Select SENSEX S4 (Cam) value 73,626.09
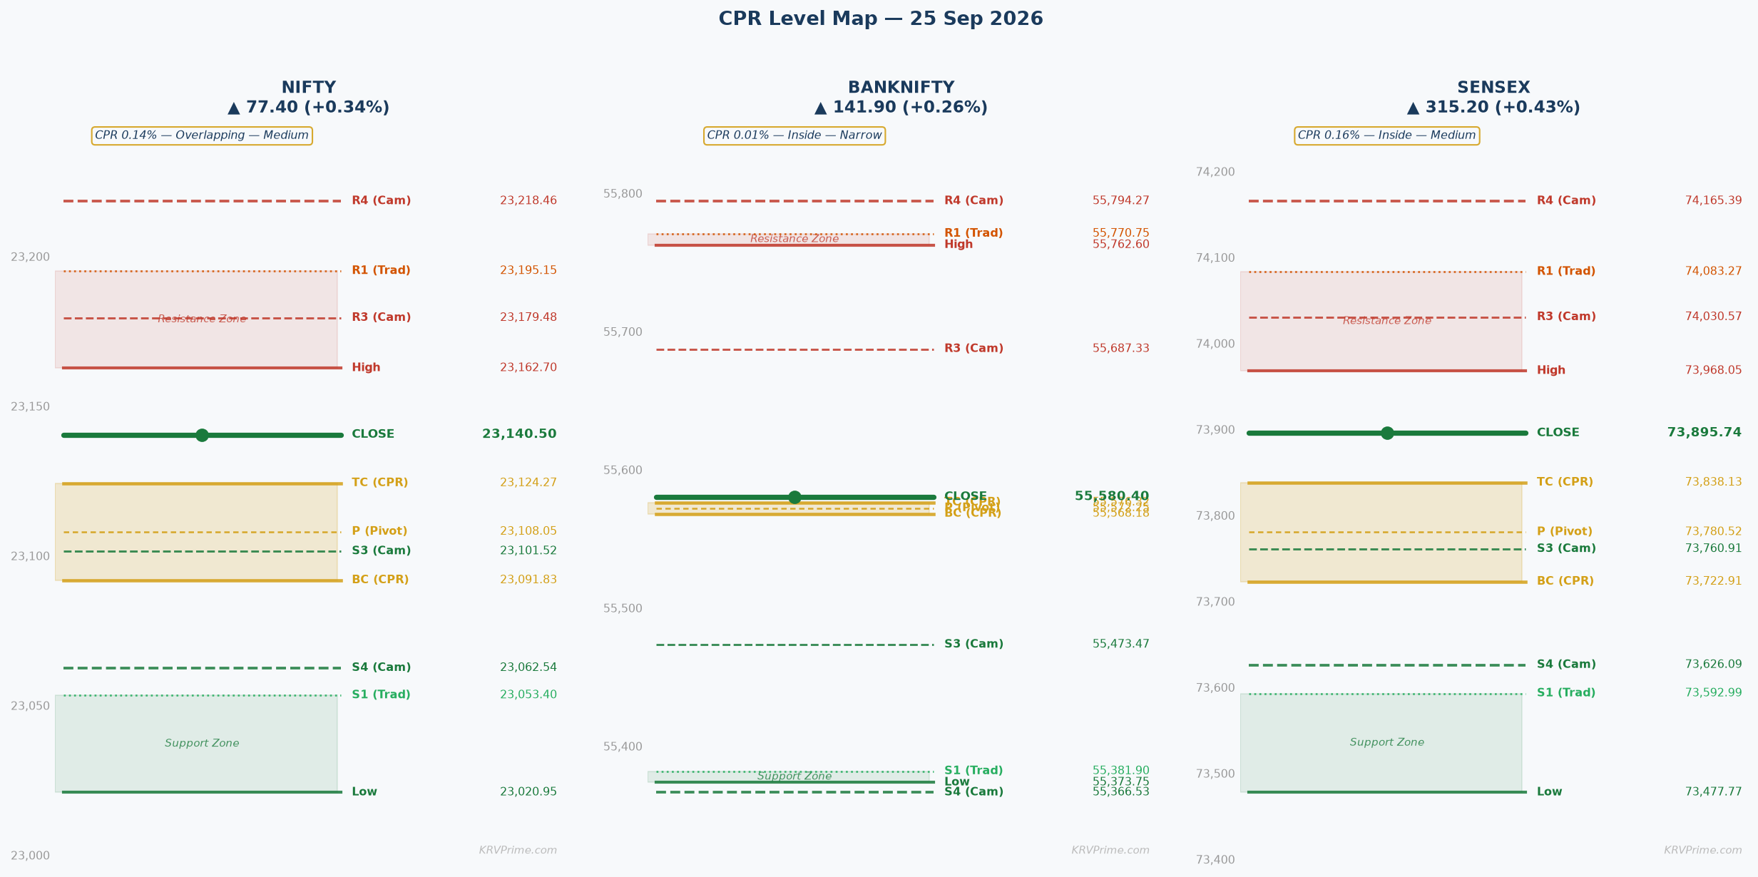This screenshot has width=1758, height=877. [1714, 665]
